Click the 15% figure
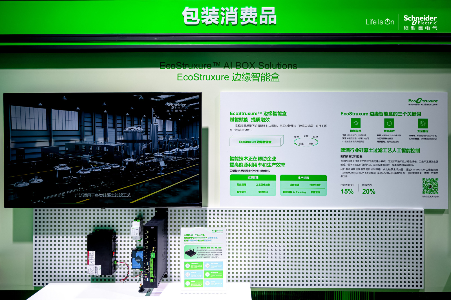Viewport: 451px width, 300px height. coord(347,191)
